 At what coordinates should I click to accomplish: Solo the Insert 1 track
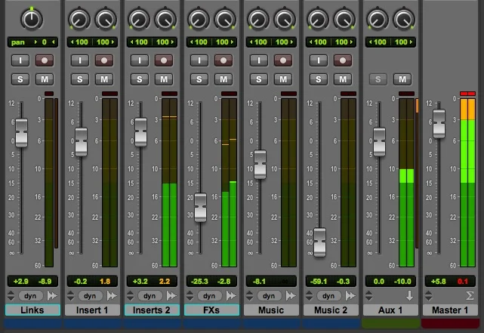point(79,79)
